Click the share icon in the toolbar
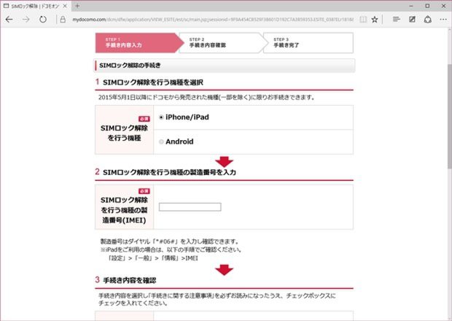Viewport: 452px width, 321px height. 428,19
